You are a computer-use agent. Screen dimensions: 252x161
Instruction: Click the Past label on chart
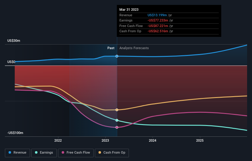point(111,48)
